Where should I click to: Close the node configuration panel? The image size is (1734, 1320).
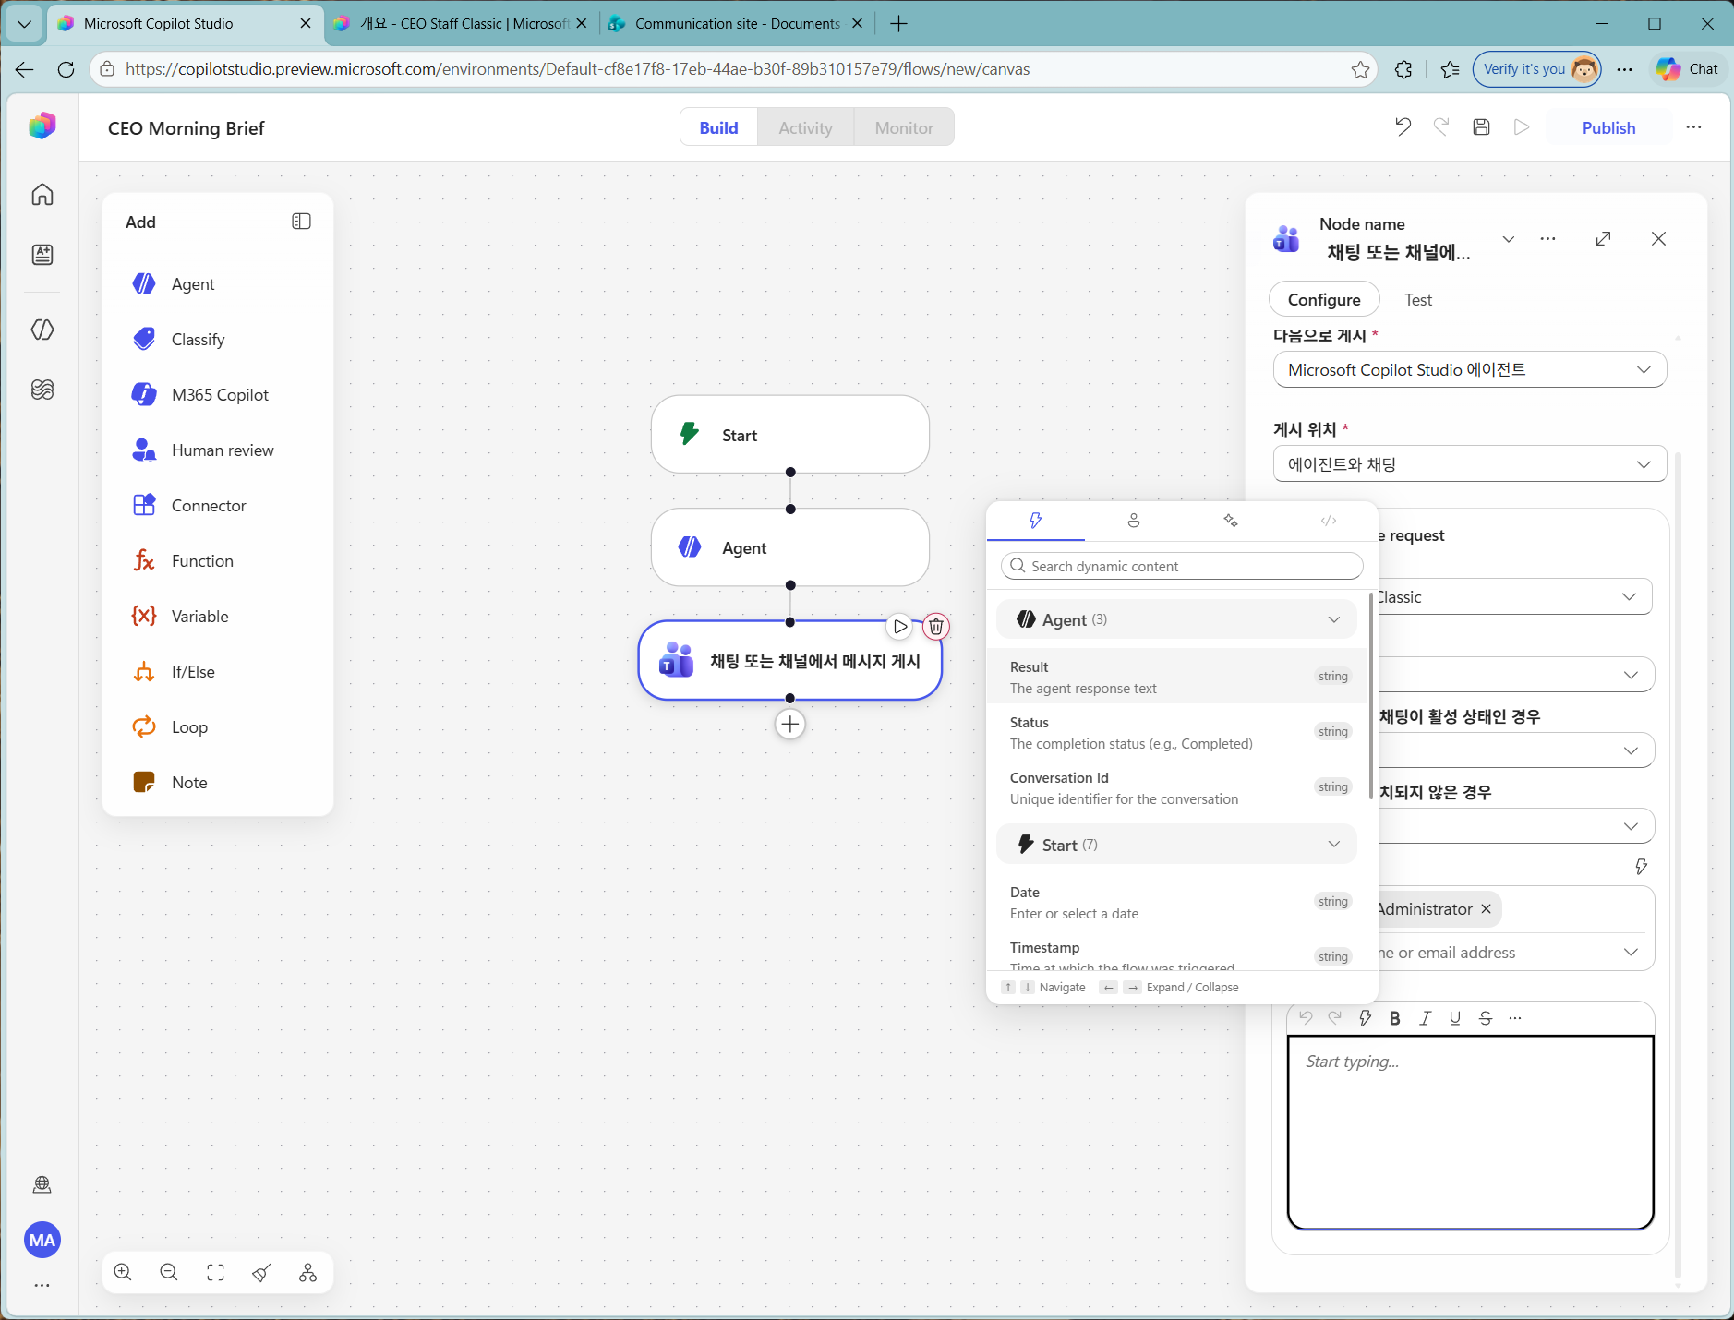click(1658, 239)
